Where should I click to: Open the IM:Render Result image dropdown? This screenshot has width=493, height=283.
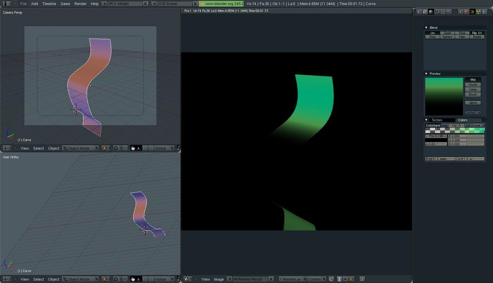click(230, 279)
